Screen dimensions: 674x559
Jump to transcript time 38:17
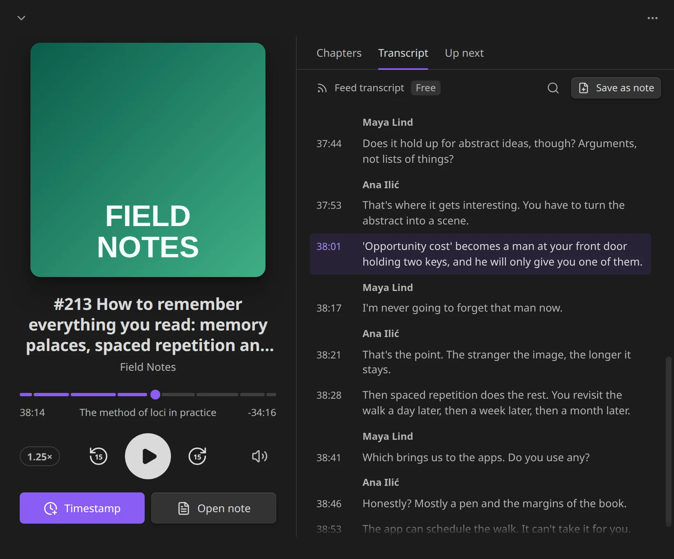[x=329, y=308]
